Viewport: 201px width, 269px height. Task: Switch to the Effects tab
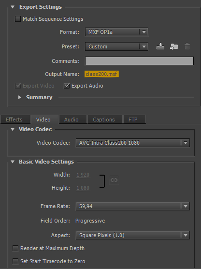click(x=15, y=120)
